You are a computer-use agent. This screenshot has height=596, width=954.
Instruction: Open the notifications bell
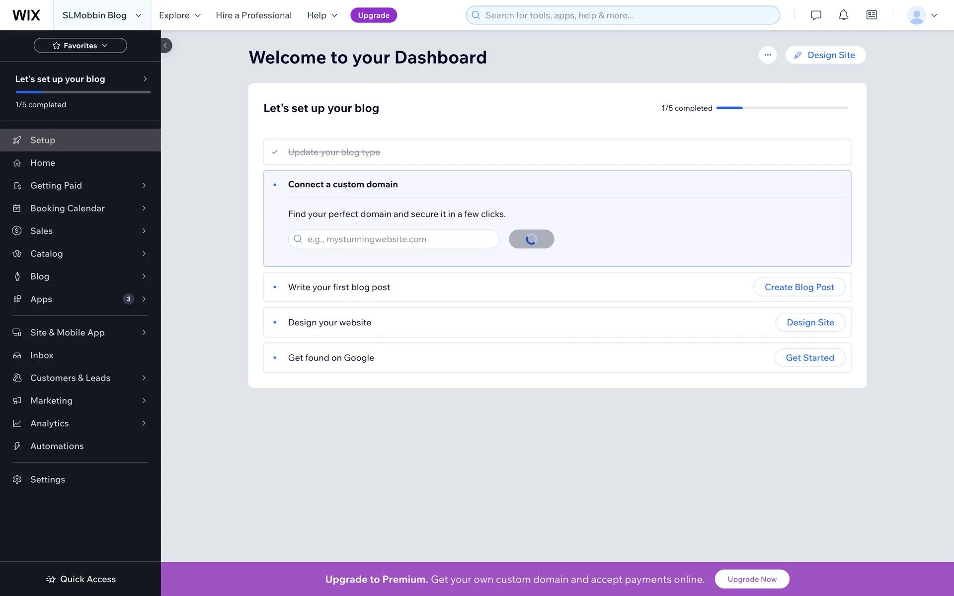tap(844, 15)
